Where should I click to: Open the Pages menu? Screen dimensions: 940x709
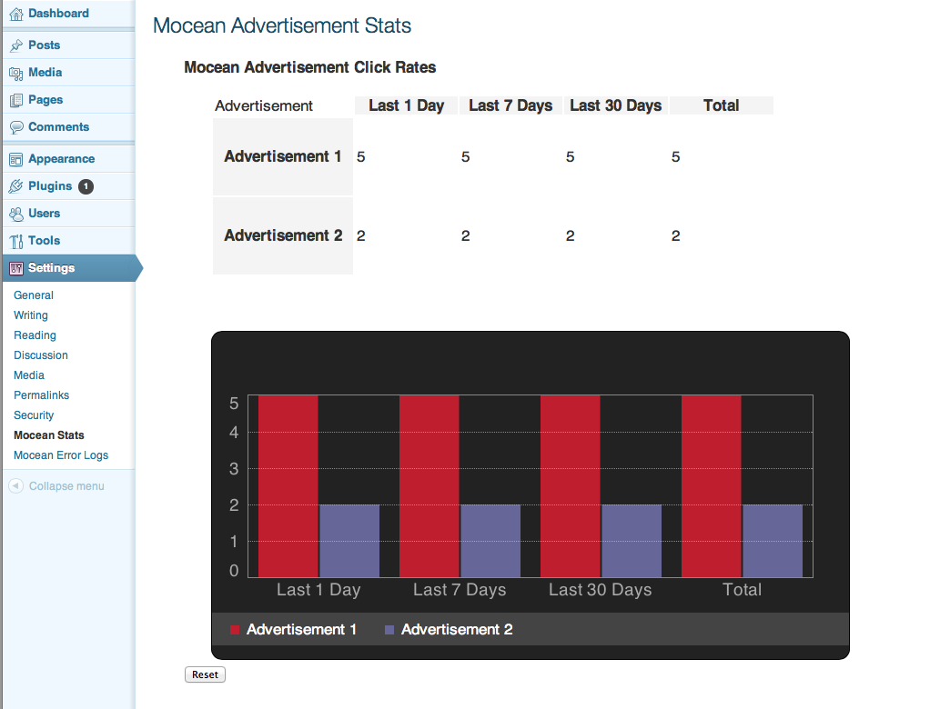point(45,99)
